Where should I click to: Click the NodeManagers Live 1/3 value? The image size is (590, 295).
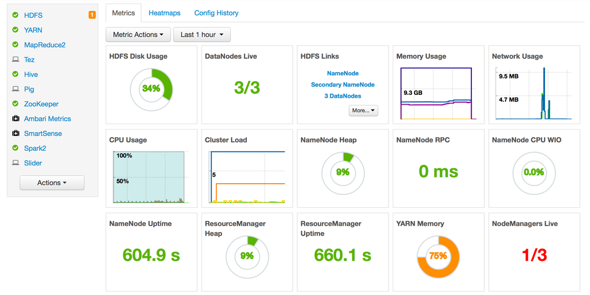pos(534,255)
